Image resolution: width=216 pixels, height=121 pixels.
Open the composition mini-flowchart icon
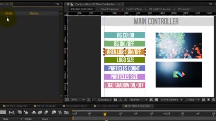[x=11, y=113]
